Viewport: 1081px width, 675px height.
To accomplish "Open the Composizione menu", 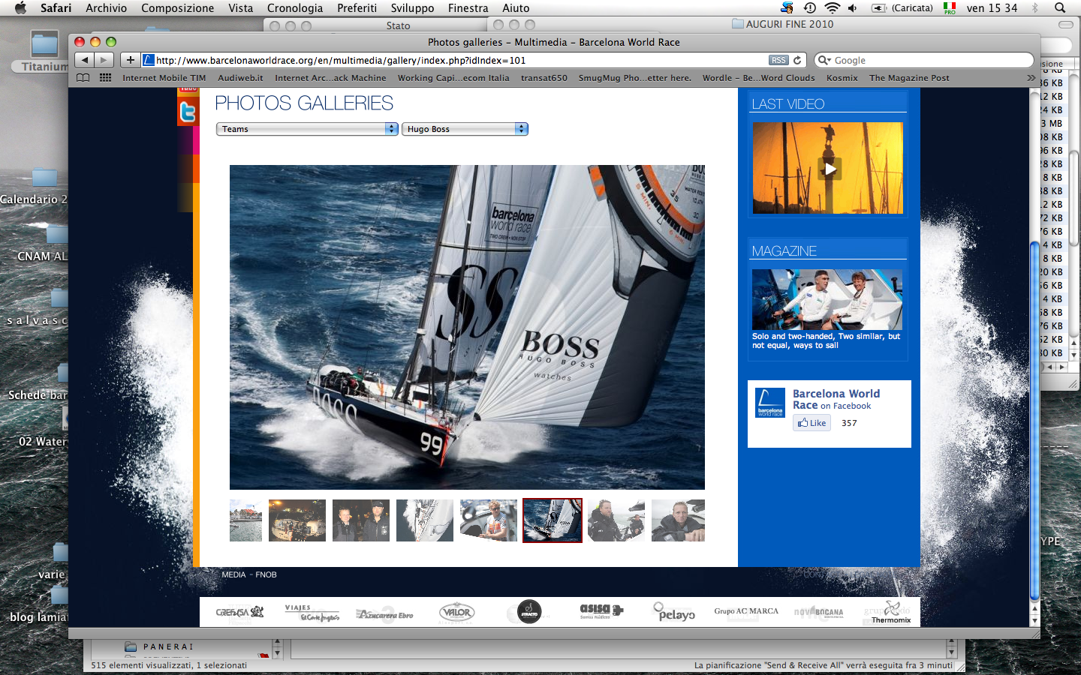I will pyautogui.click(x=178, y=7).
